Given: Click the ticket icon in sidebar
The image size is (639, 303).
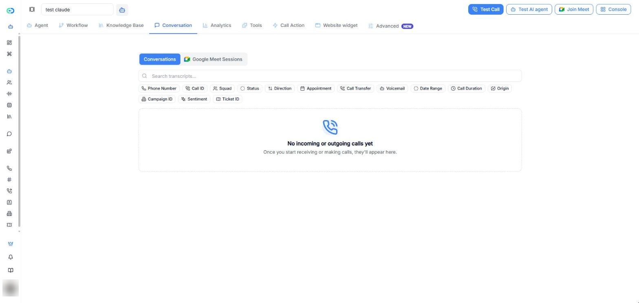Looking at the screenshot, I should point(9,225).
